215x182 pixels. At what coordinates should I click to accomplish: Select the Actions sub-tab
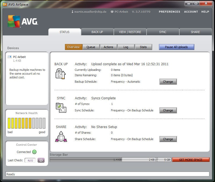pyautogui.click(x=108, y=47)
